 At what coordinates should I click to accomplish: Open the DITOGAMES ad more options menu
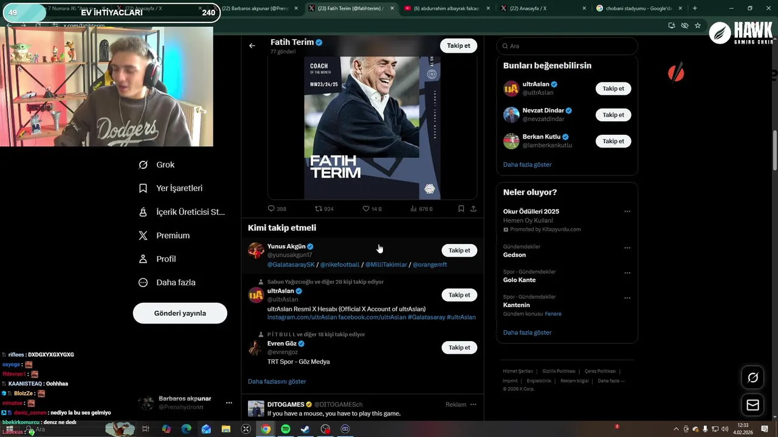click(473, 404)
